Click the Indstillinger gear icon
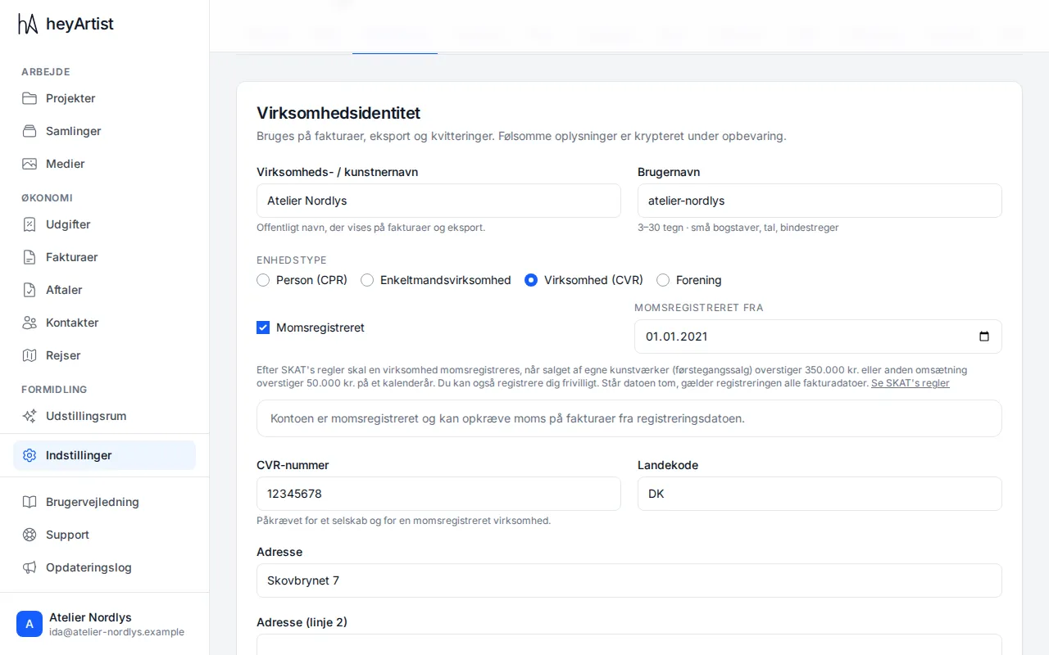The image size is (1049, 655). click(x=30, y=455)
